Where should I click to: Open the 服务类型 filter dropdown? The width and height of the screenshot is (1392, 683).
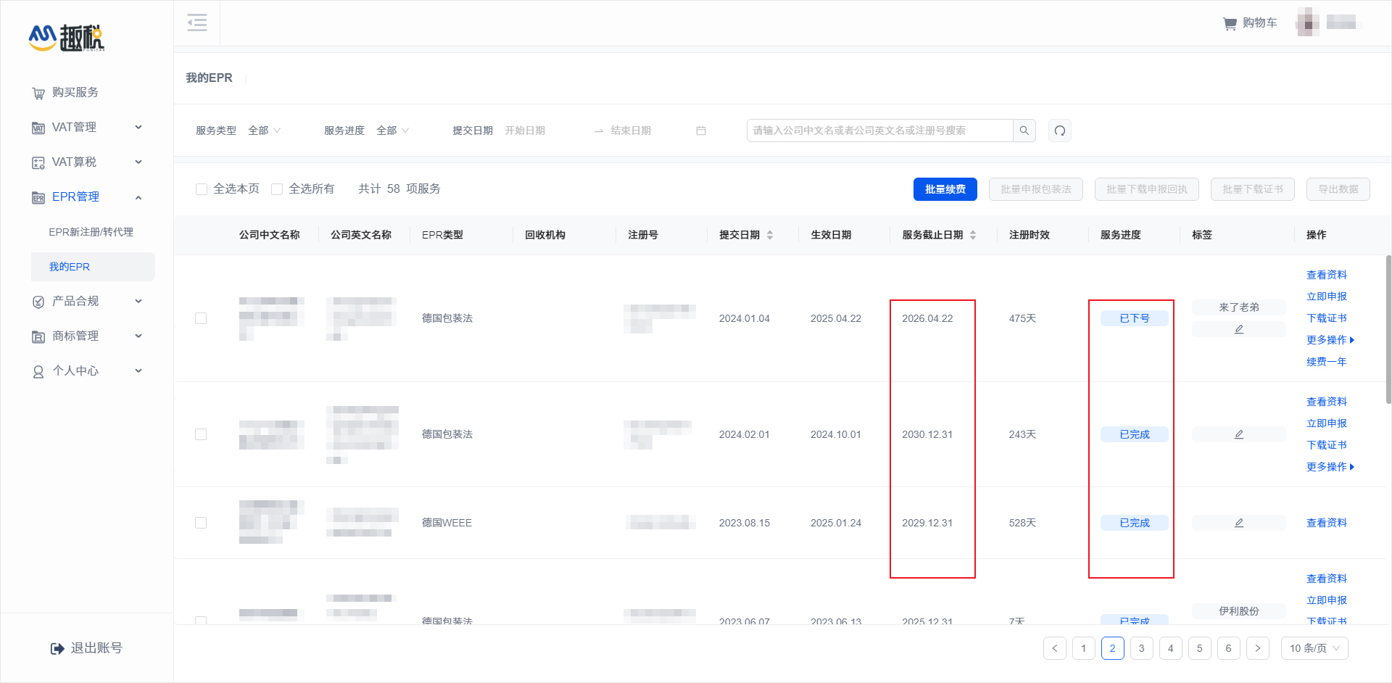[262, 131]
